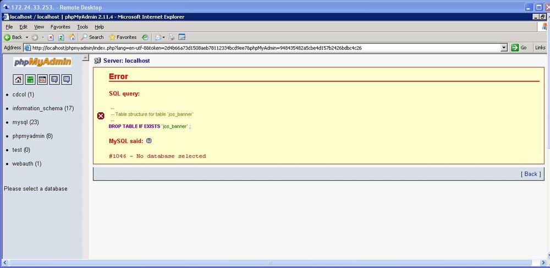Expand the address bar URL dropdown

(504, 48)
